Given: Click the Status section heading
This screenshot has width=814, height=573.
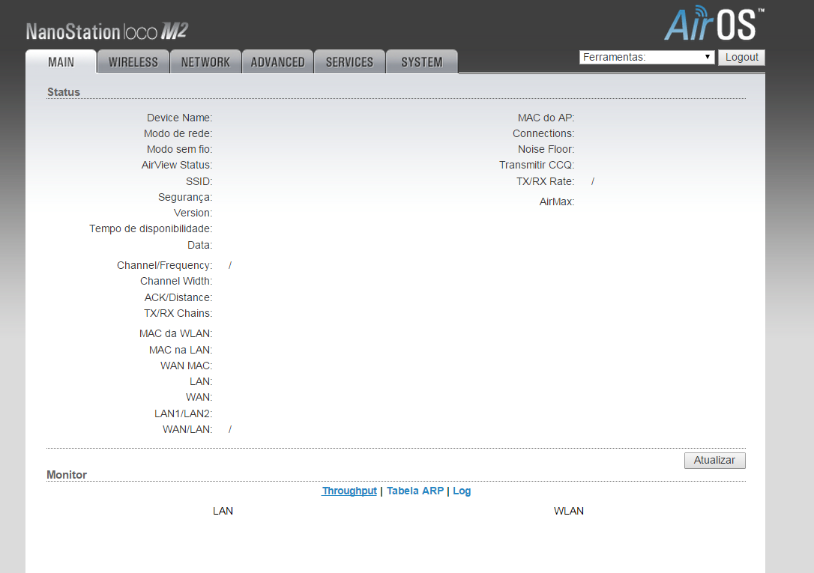Looking at the screenshot, I should (x=63, y=92).
